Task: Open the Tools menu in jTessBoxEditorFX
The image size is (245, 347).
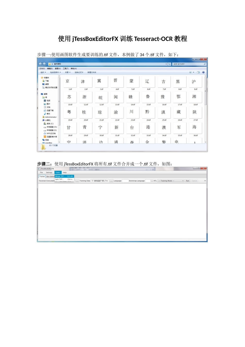Action: 58,172
